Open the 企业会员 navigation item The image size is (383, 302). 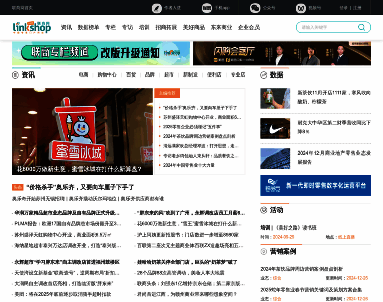tap(249, 27)
